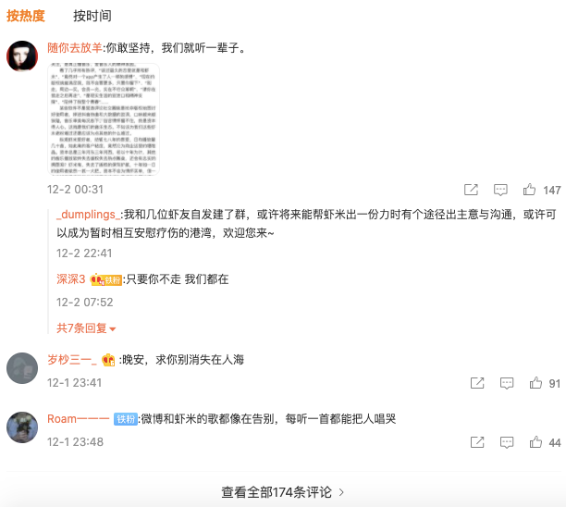
Task: Open the attached text image thumbnail
Action: (104, 119)
